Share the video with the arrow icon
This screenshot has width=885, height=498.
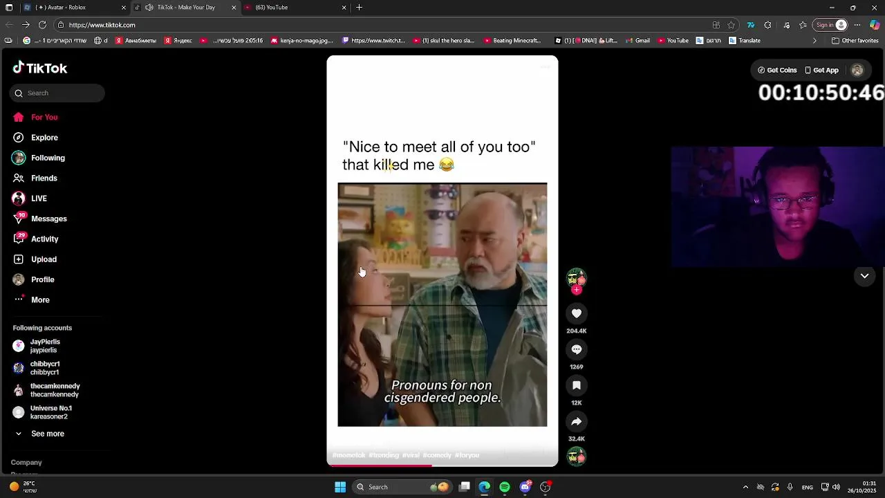point(577,421)
